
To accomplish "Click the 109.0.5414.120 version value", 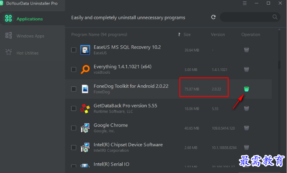I will coord(223,128).
